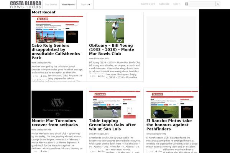Open Cabo Roig Seniors article thumbnail
The image size is (230, 153).
57,29
